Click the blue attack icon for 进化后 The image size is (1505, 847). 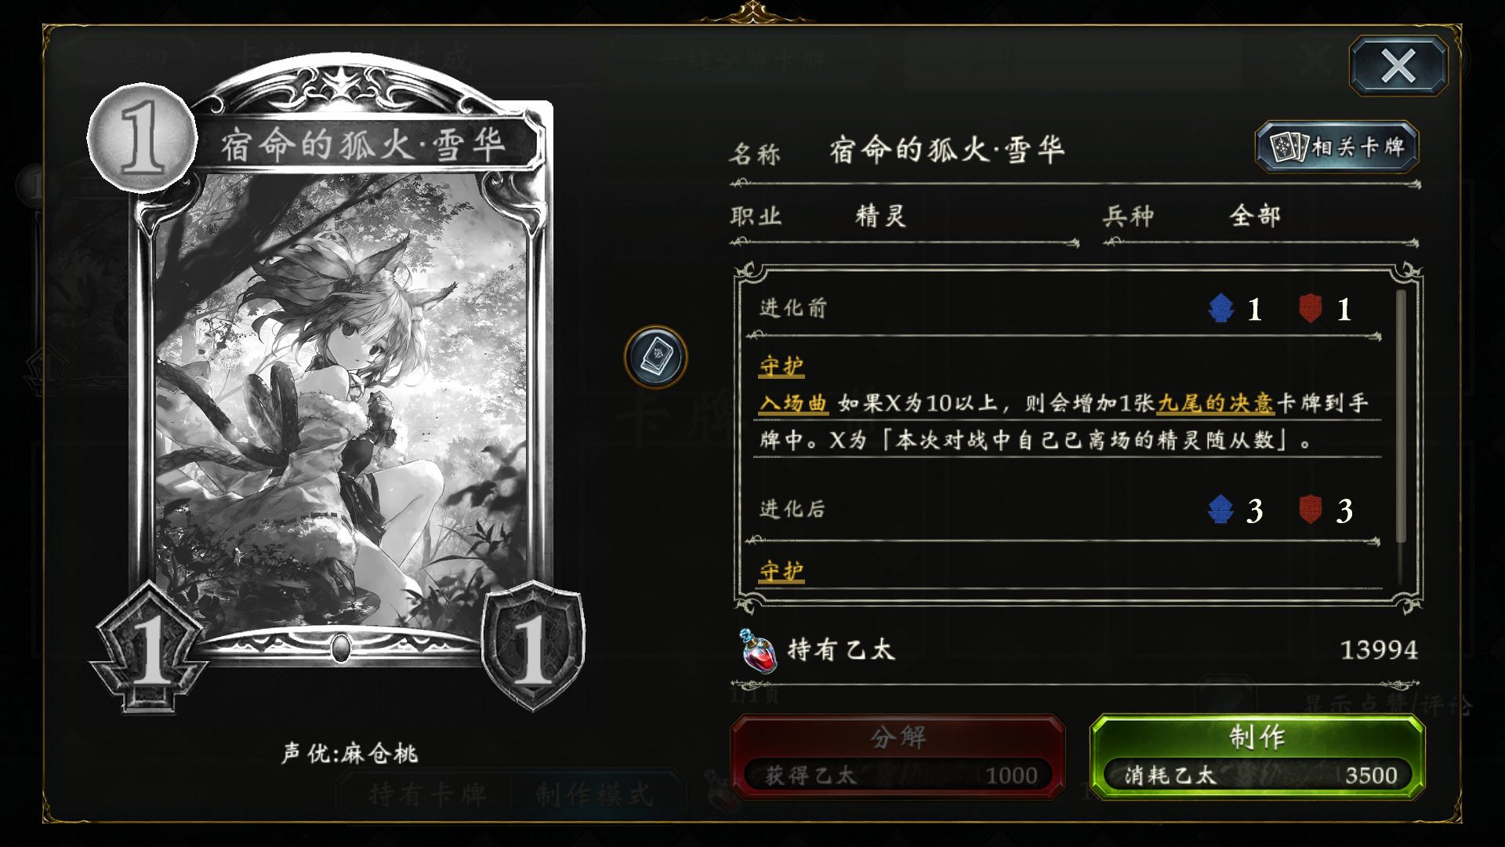[1221, 510]
